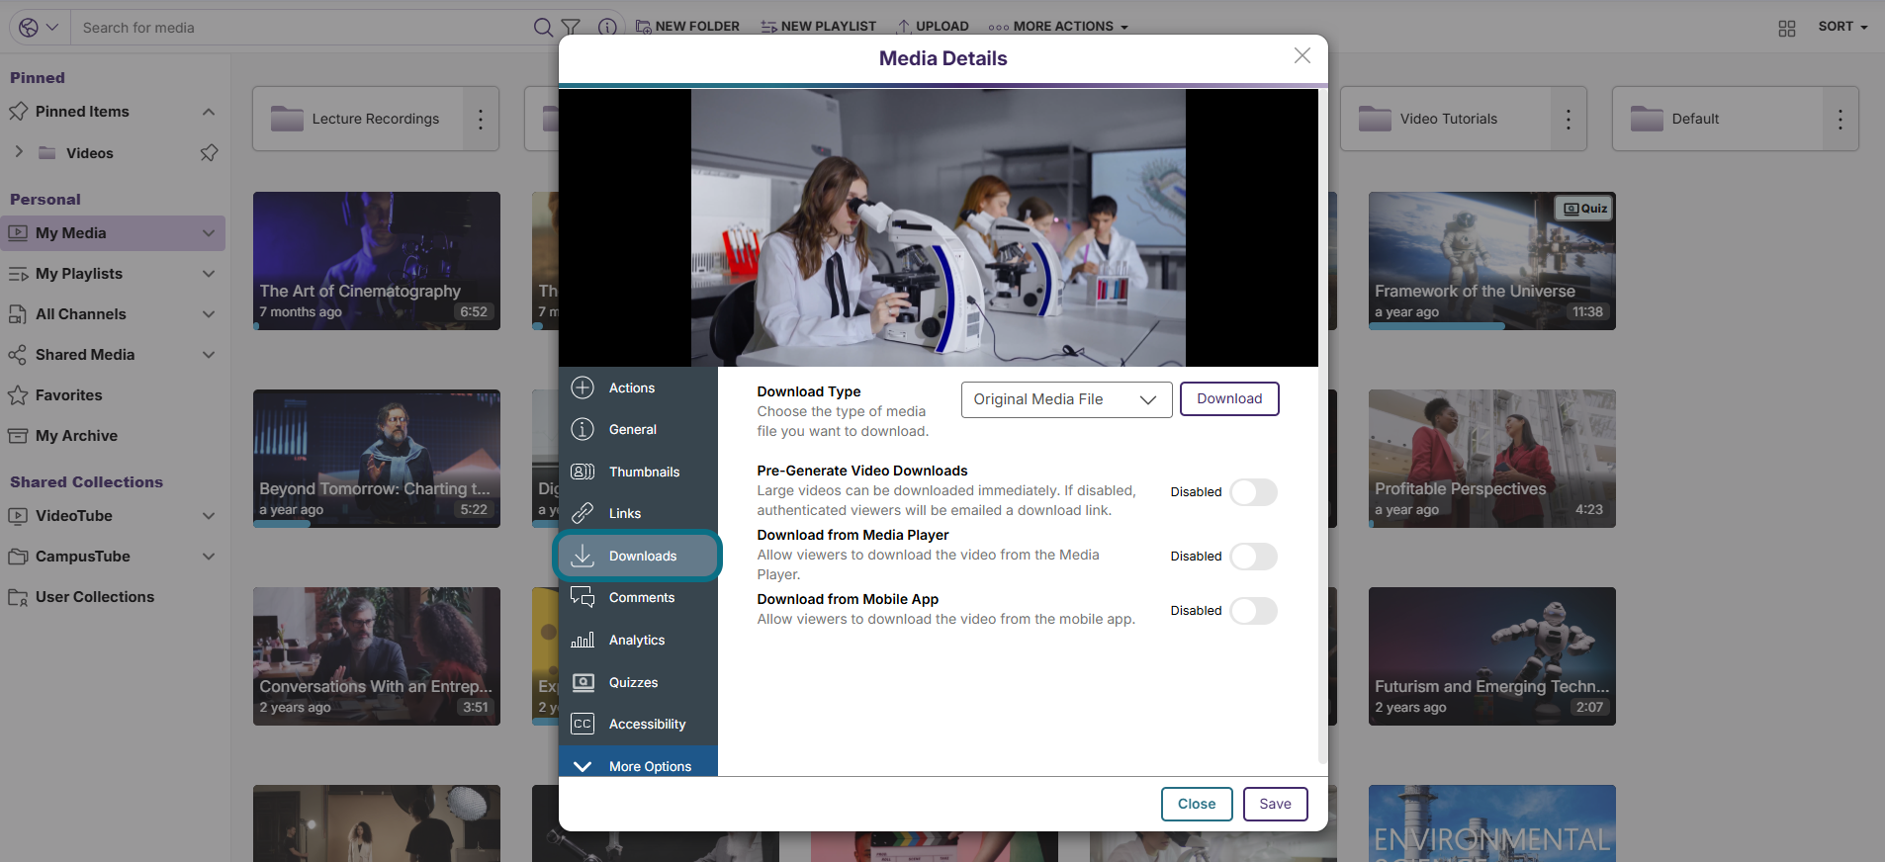
Task: Enable Pre-Generate Video Downloads toggle
Action: tap(1253, 492)
